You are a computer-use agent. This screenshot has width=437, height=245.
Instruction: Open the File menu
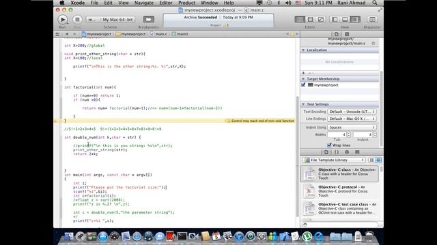click(x=94, y=3)
